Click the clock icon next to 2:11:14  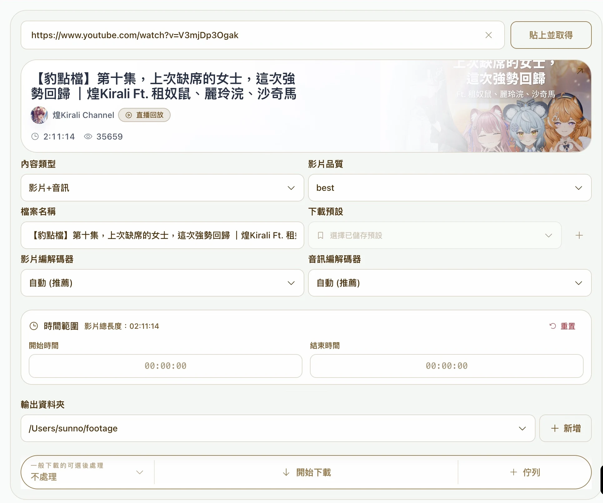(x=35, y=136)
